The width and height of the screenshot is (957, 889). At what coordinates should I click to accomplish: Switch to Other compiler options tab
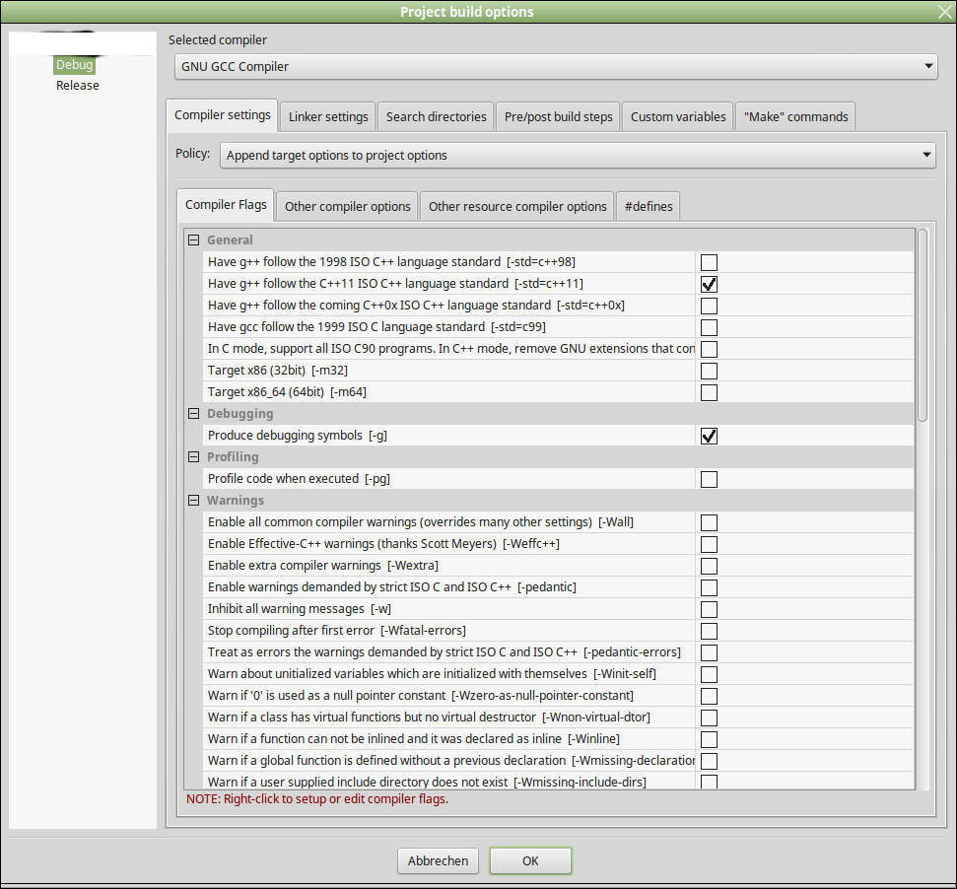tap(347, 206)
